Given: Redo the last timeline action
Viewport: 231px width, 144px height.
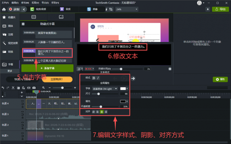Looking at the screenshot, I should [8, 88].
